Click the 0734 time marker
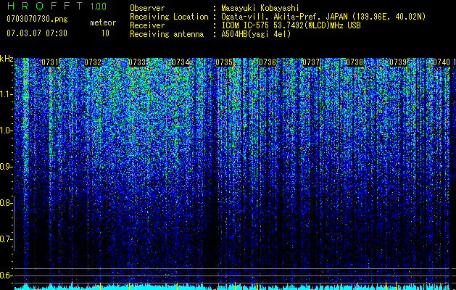Viewport: 456px width, 290px height. (181, 62)
